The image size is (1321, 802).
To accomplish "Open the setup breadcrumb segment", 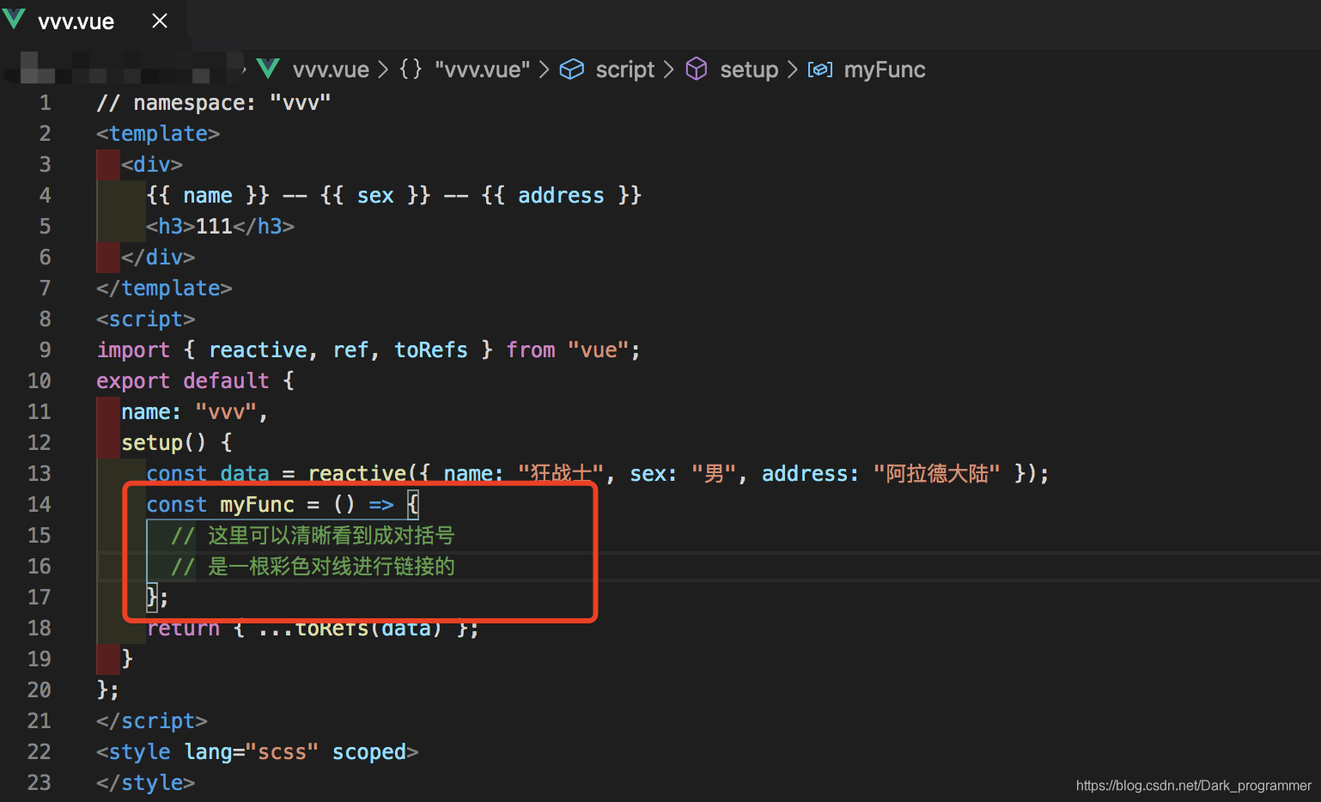I will tap(749, 70).
